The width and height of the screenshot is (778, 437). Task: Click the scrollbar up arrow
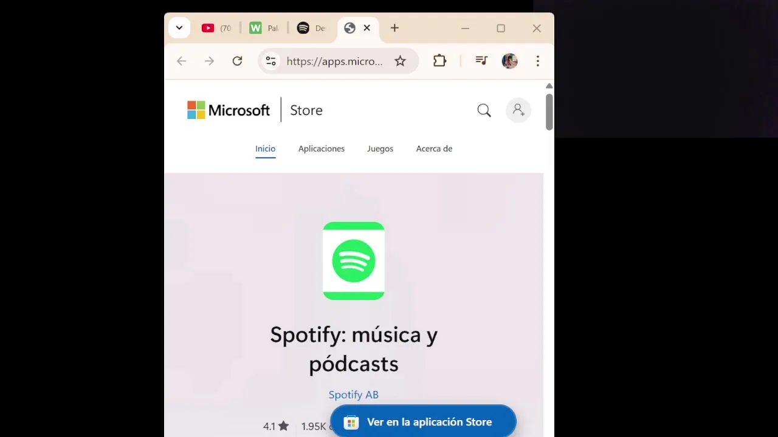(x=549, y=86)
